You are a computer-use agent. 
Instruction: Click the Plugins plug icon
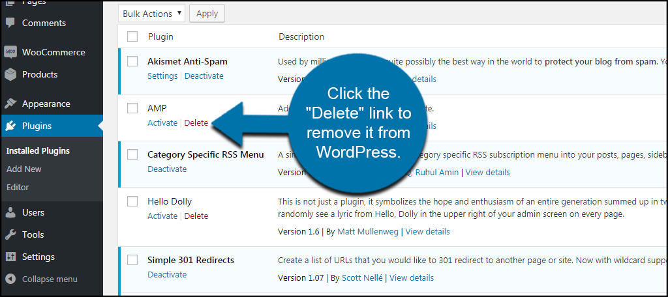pyautogui.click(x=10, y=126)
